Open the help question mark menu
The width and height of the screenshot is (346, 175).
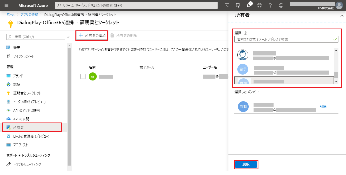(270, 5)
